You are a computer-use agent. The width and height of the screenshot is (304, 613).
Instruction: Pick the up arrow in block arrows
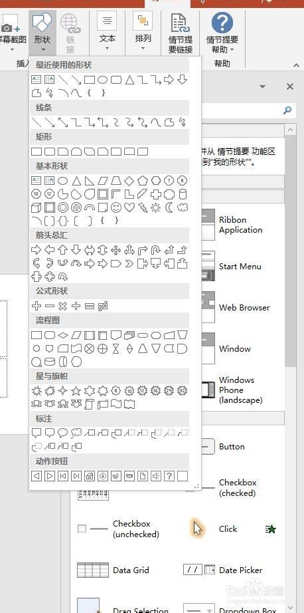tap(63, 250)
